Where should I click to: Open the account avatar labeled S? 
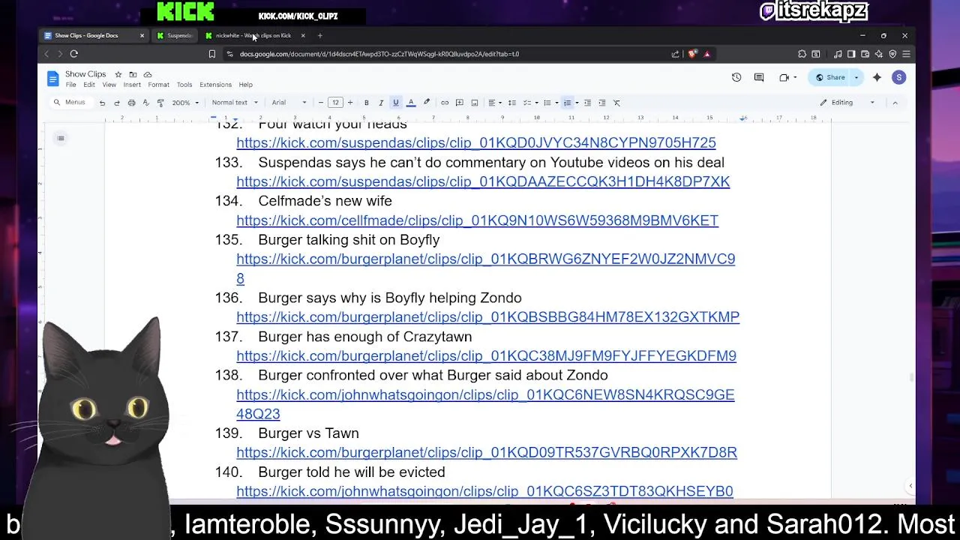point(898,77)
